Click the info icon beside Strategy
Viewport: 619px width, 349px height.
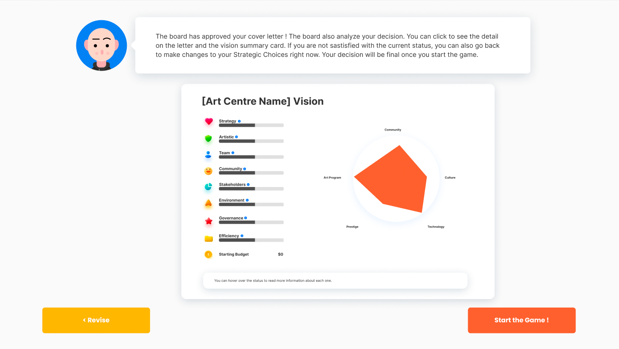coord(239,121)
